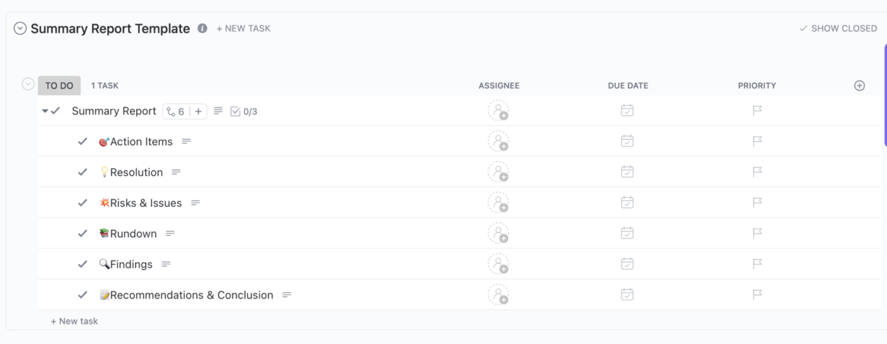Set due date for the Resolution task
Image resolution: width=887 pixels, height=344 pixels.
tap(627, 172)
